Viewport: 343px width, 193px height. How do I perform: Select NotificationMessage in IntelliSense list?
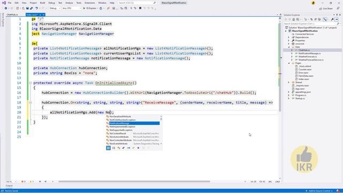(x=134, y=123)
